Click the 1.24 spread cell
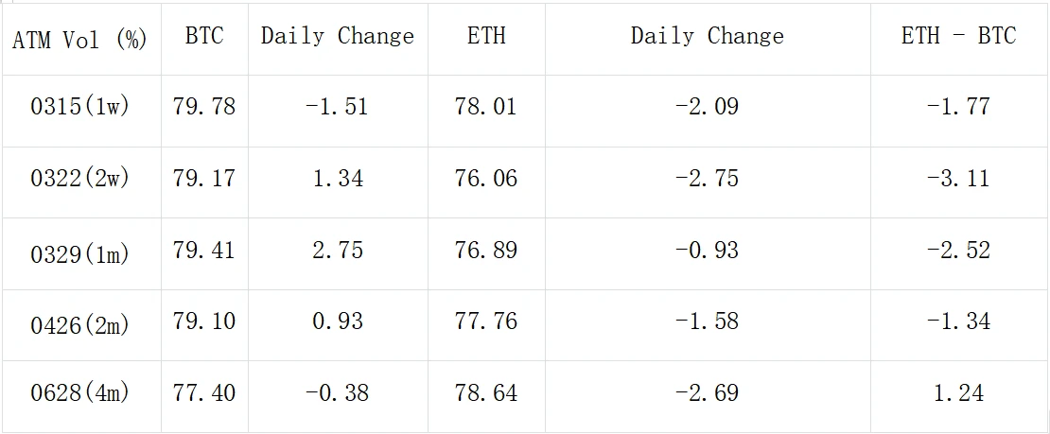This screenshot has height=434, width=1050. point(958,392)
